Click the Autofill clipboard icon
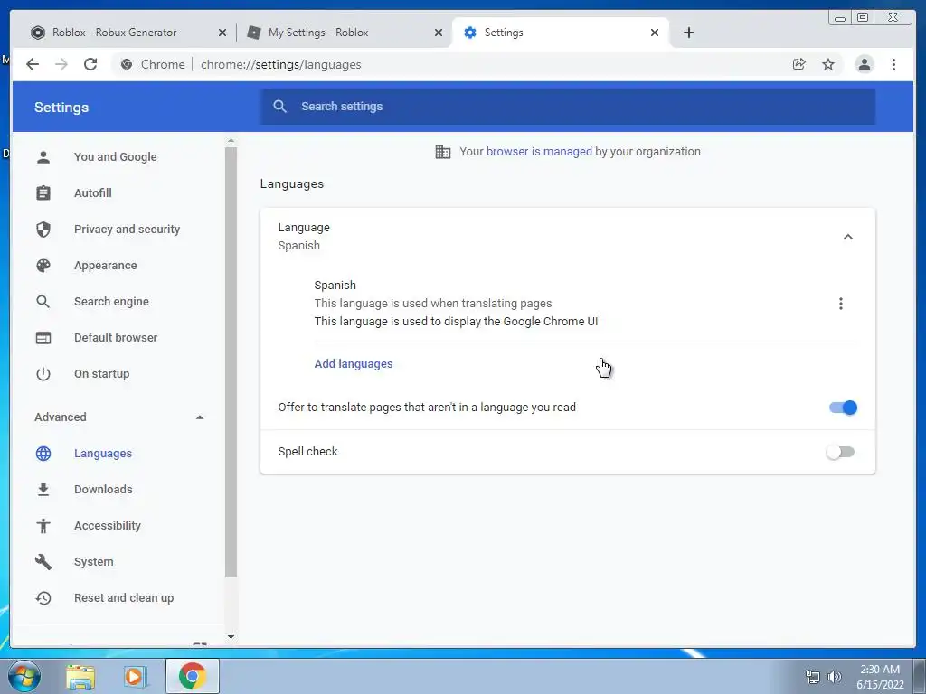The height and width of the screenshot is (694, 926). click(43, 193)
